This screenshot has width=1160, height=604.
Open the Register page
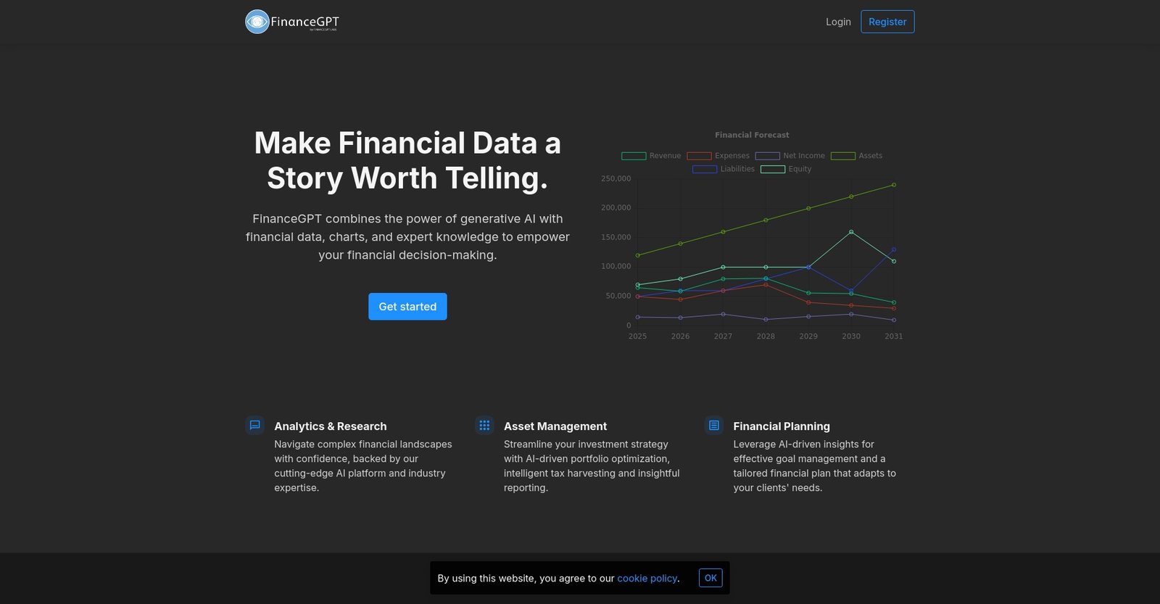point(887,22)
